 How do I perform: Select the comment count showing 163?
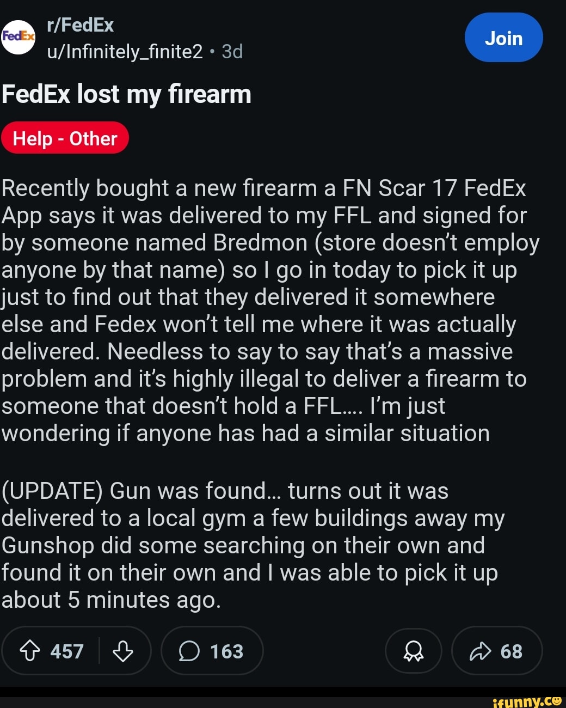coord(229,651)
